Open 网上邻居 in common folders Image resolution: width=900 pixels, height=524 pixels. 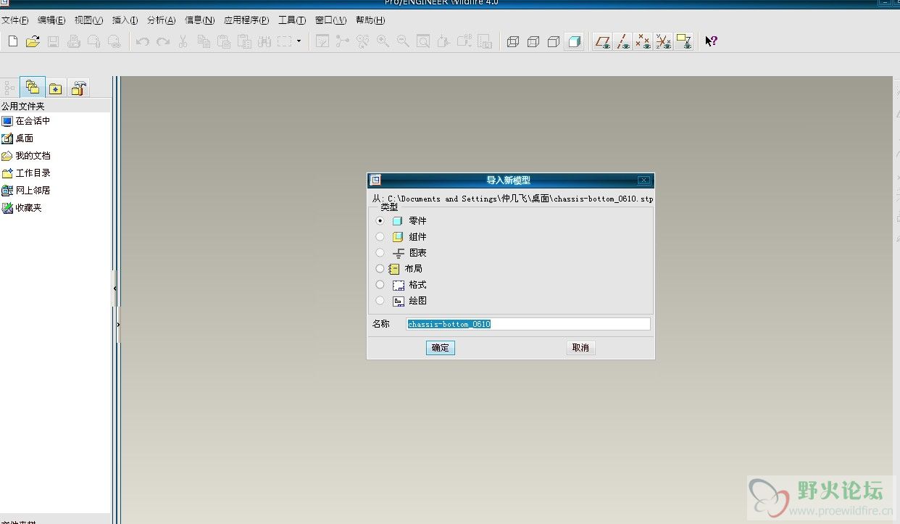tap(26, 191)
